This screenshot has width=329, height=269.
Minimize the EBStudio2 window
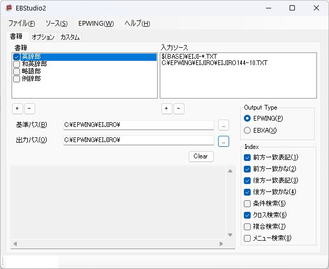[269, 8]
